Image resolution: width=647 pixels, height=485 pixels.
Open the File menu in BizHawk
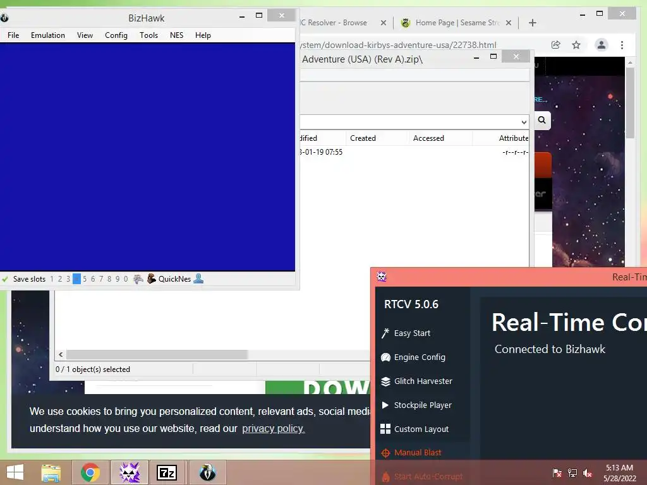click(13, 35)
